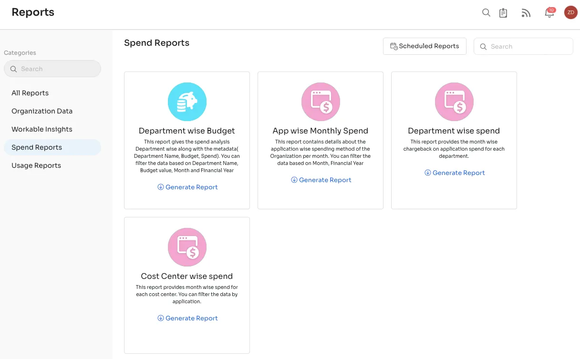Generate the Cost Center wise spend report
This screenshot has width=580, height=359.
pyautogui.click(x=187, y=318)
